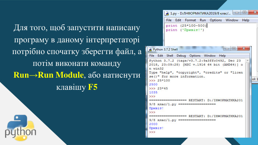
Task: Open Edit menu in Python Shell window
Action: pyautogui.click(x=160, y=56)
